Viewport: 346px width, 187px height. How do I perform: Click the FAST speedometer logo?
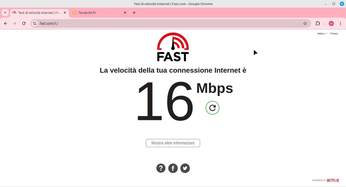click(x=173, y=47)
